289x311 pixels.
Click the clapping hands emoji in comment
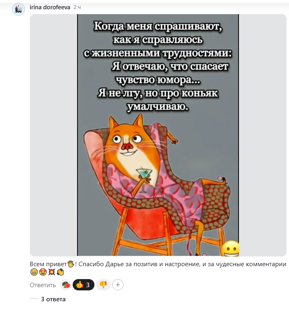(x=60, y=272)
